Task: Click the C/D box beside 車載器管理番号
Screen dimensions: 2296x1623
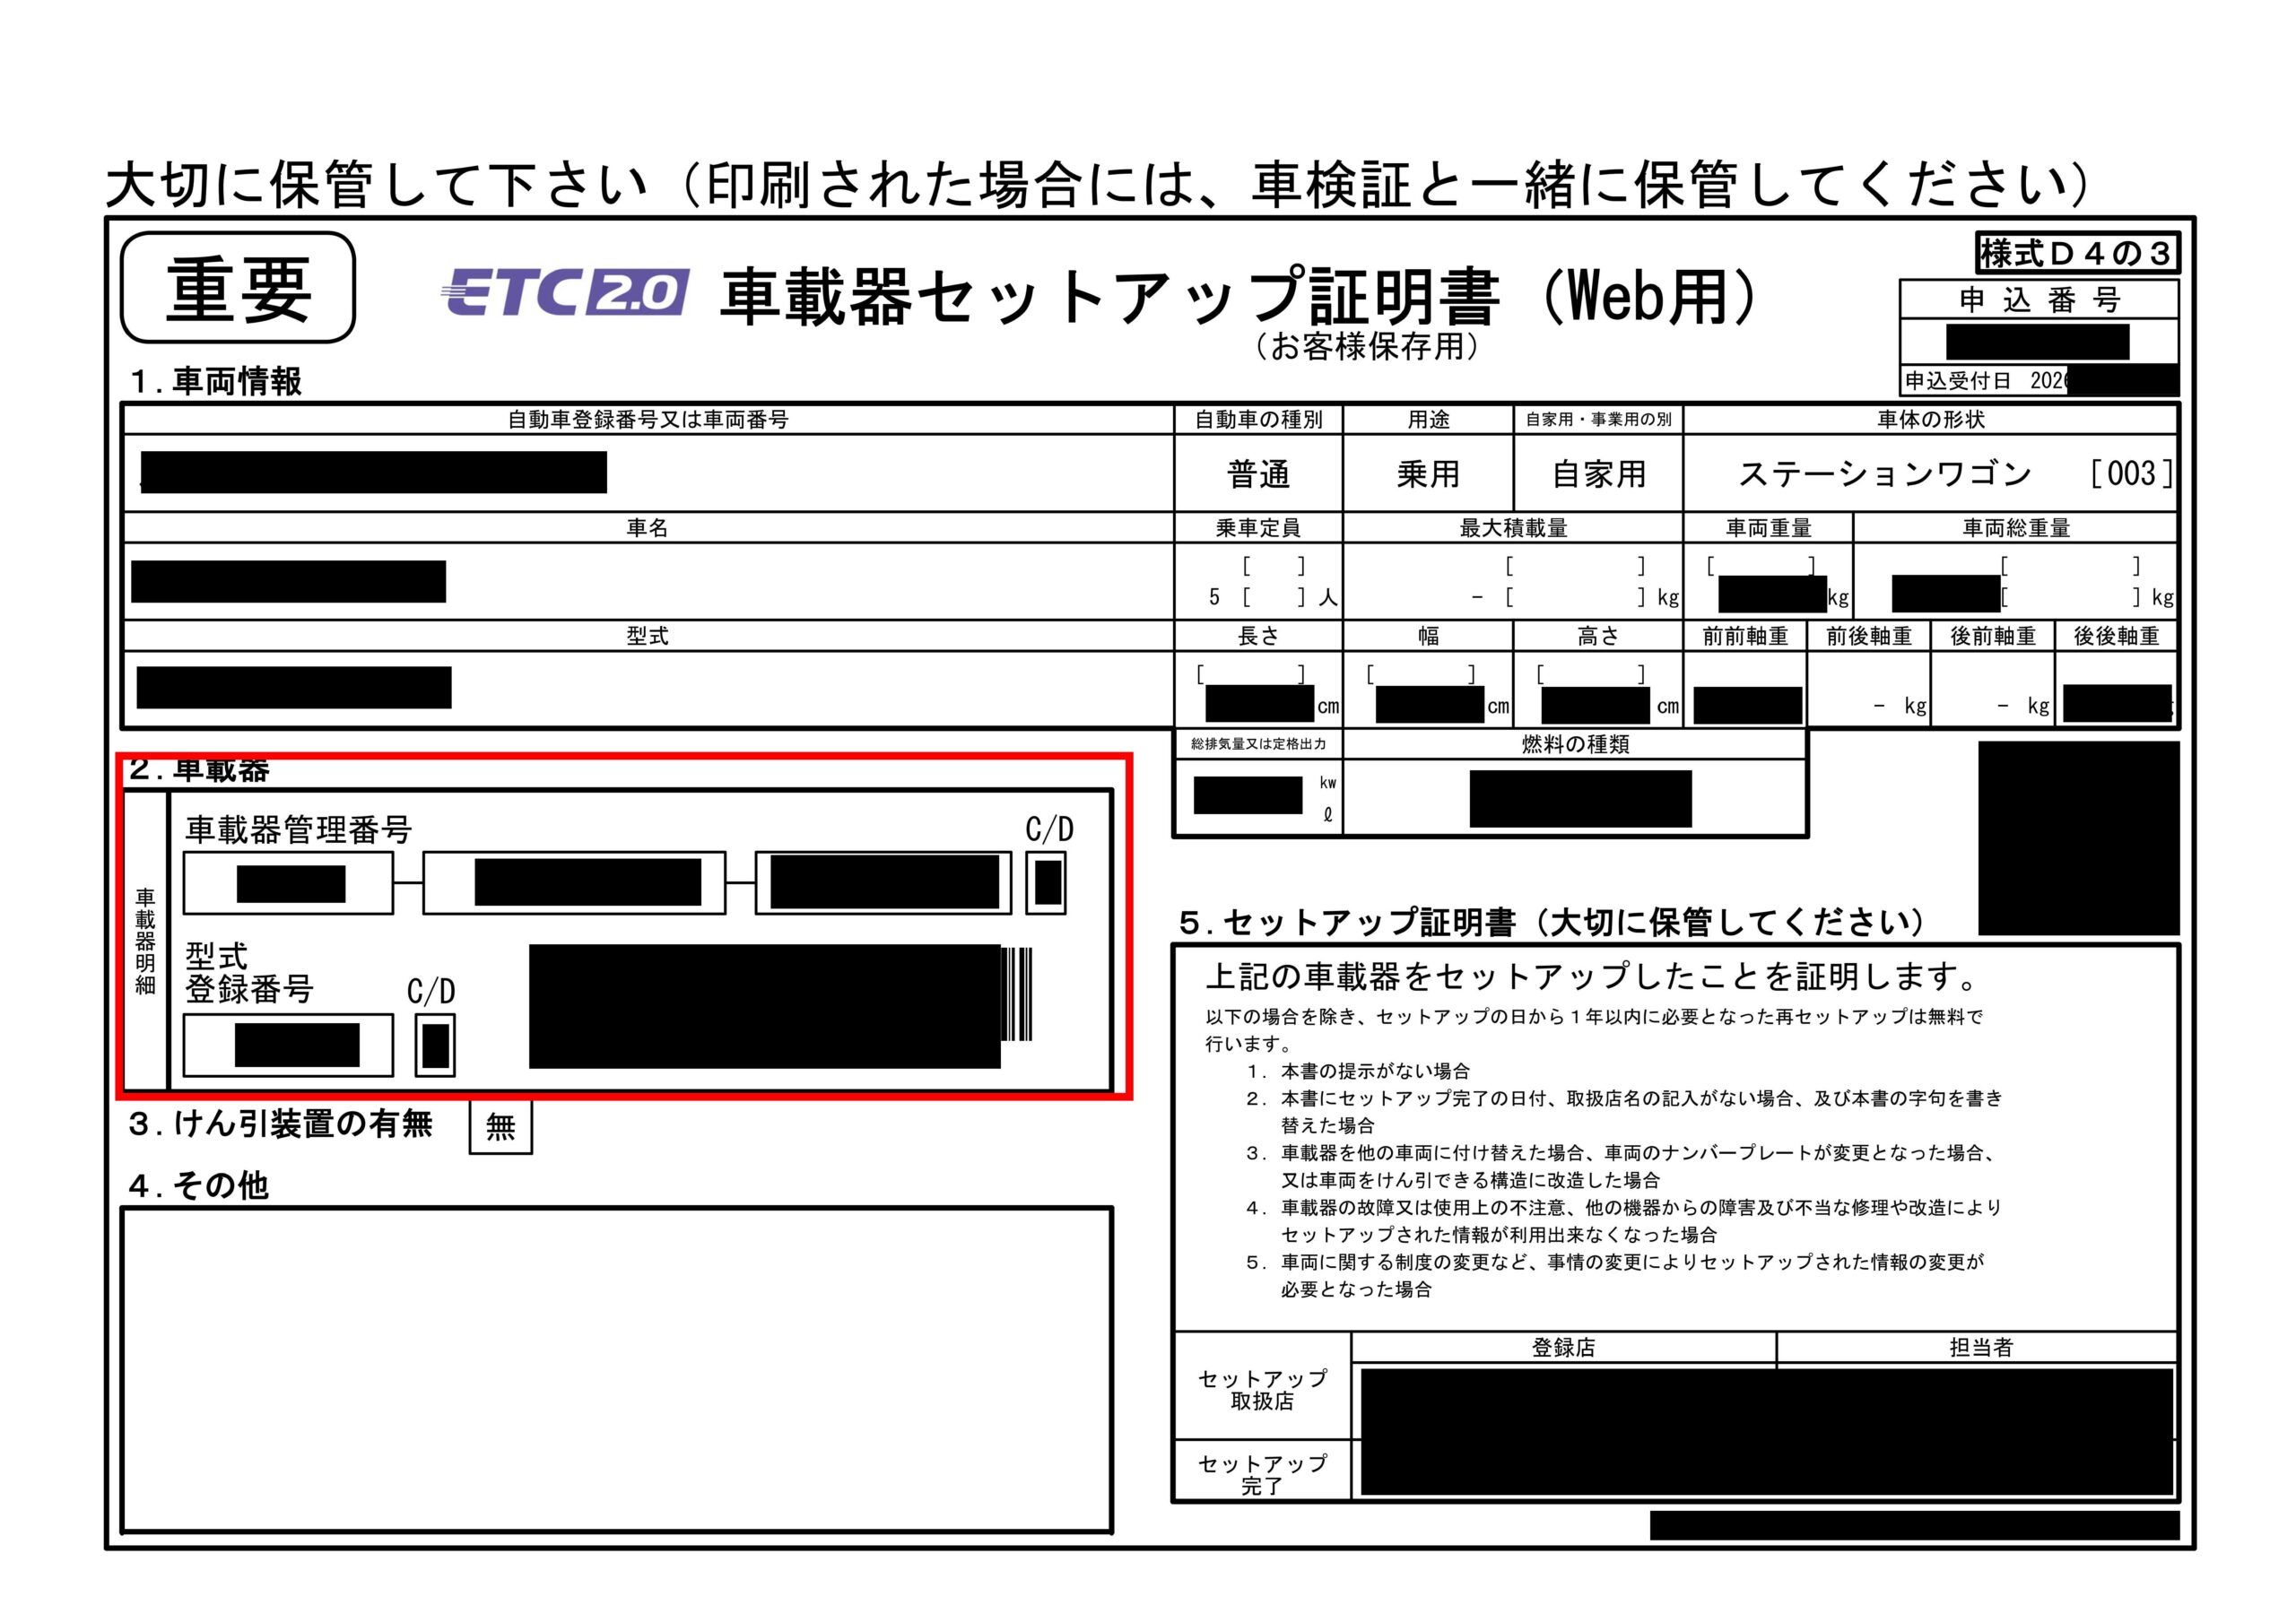Action: tap(1046, 883)
